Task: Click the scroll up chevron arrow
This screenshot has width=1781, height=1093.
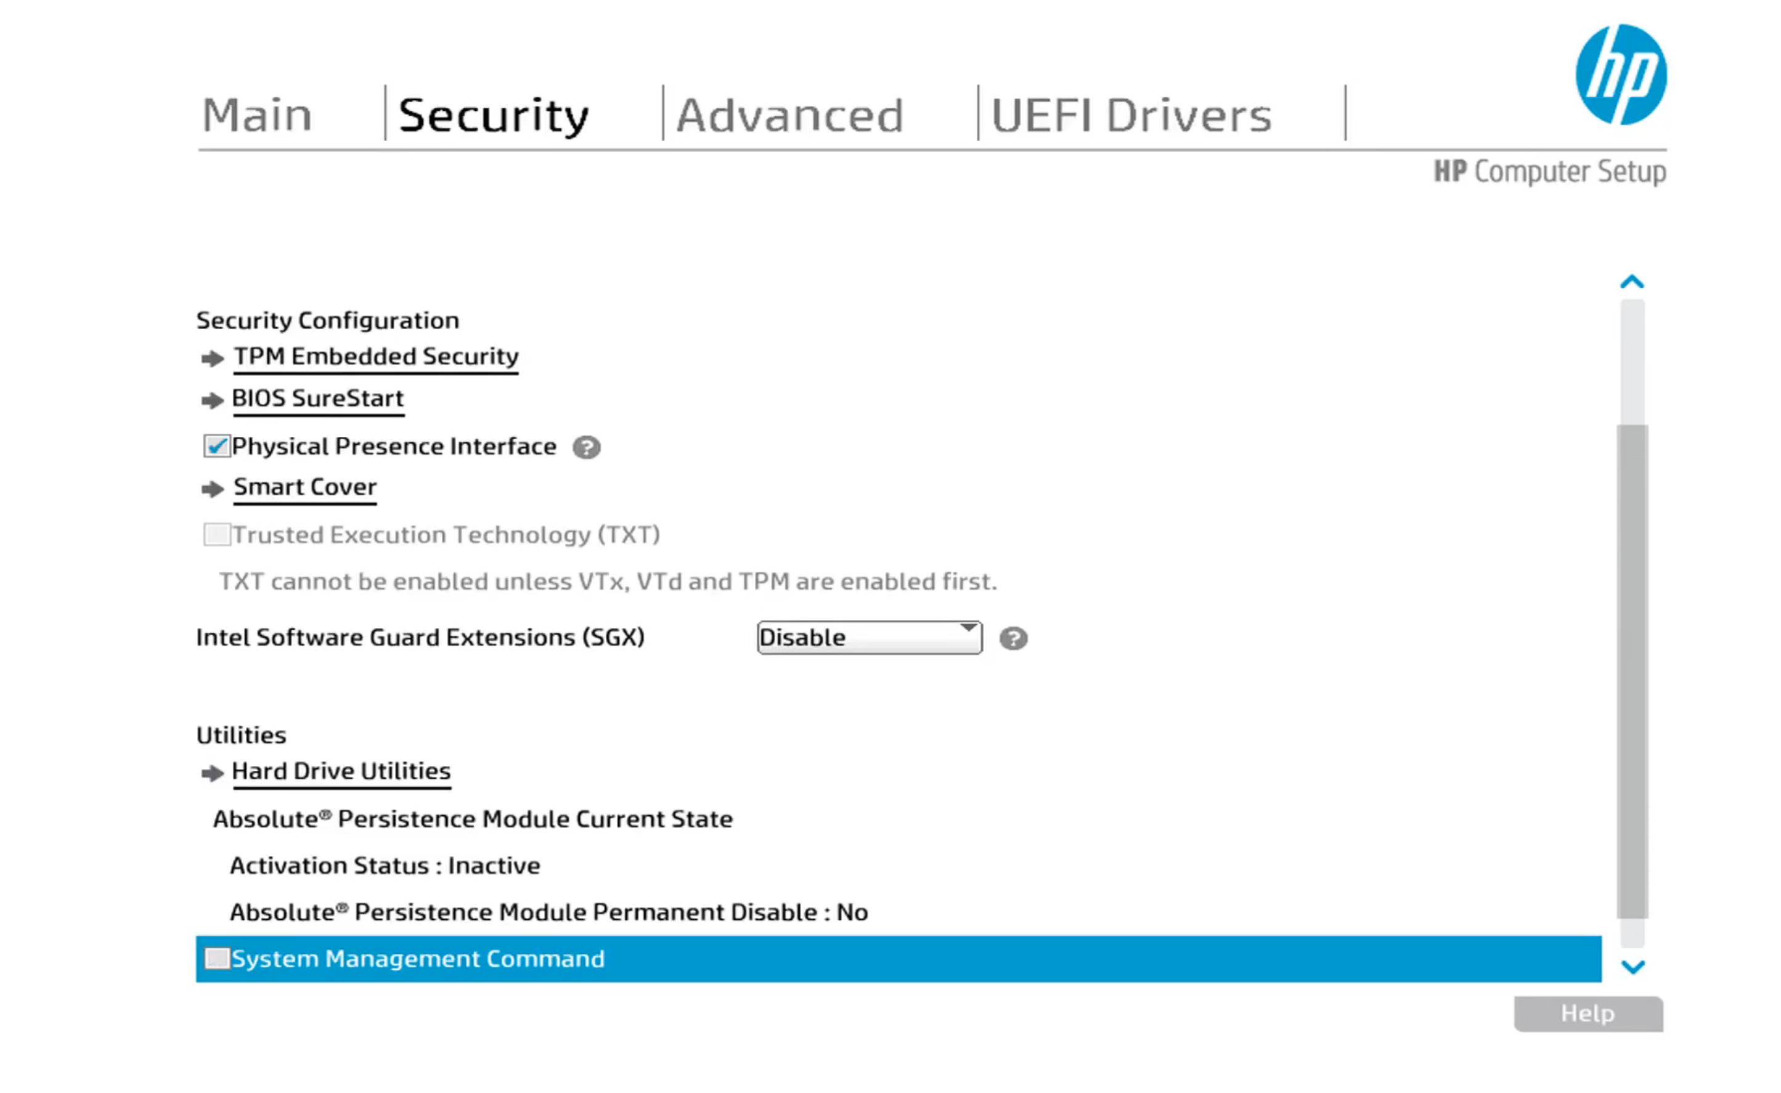Action: pyautogui.click(x=1632, y=282)
